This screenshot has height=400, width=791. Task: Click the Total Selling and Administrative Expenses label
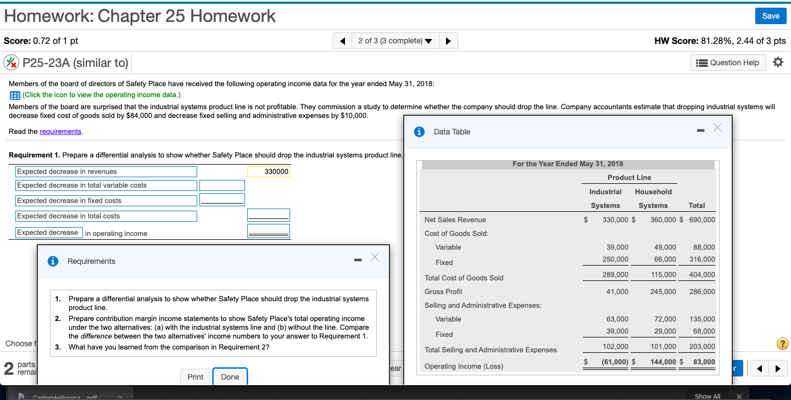point(491,350)
